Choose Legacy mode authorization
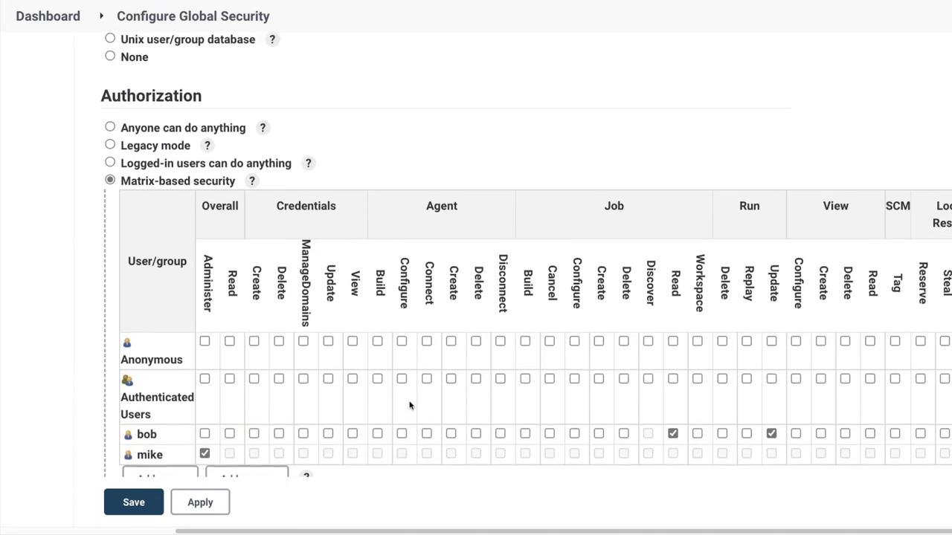The height and width of the screenshot is (535, 952). (x=110, y=145)
